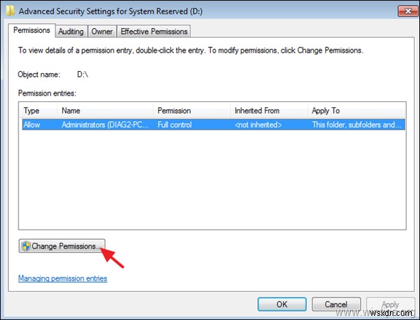
Task: Sort entries by the Type column header
Action: point(39,110)
